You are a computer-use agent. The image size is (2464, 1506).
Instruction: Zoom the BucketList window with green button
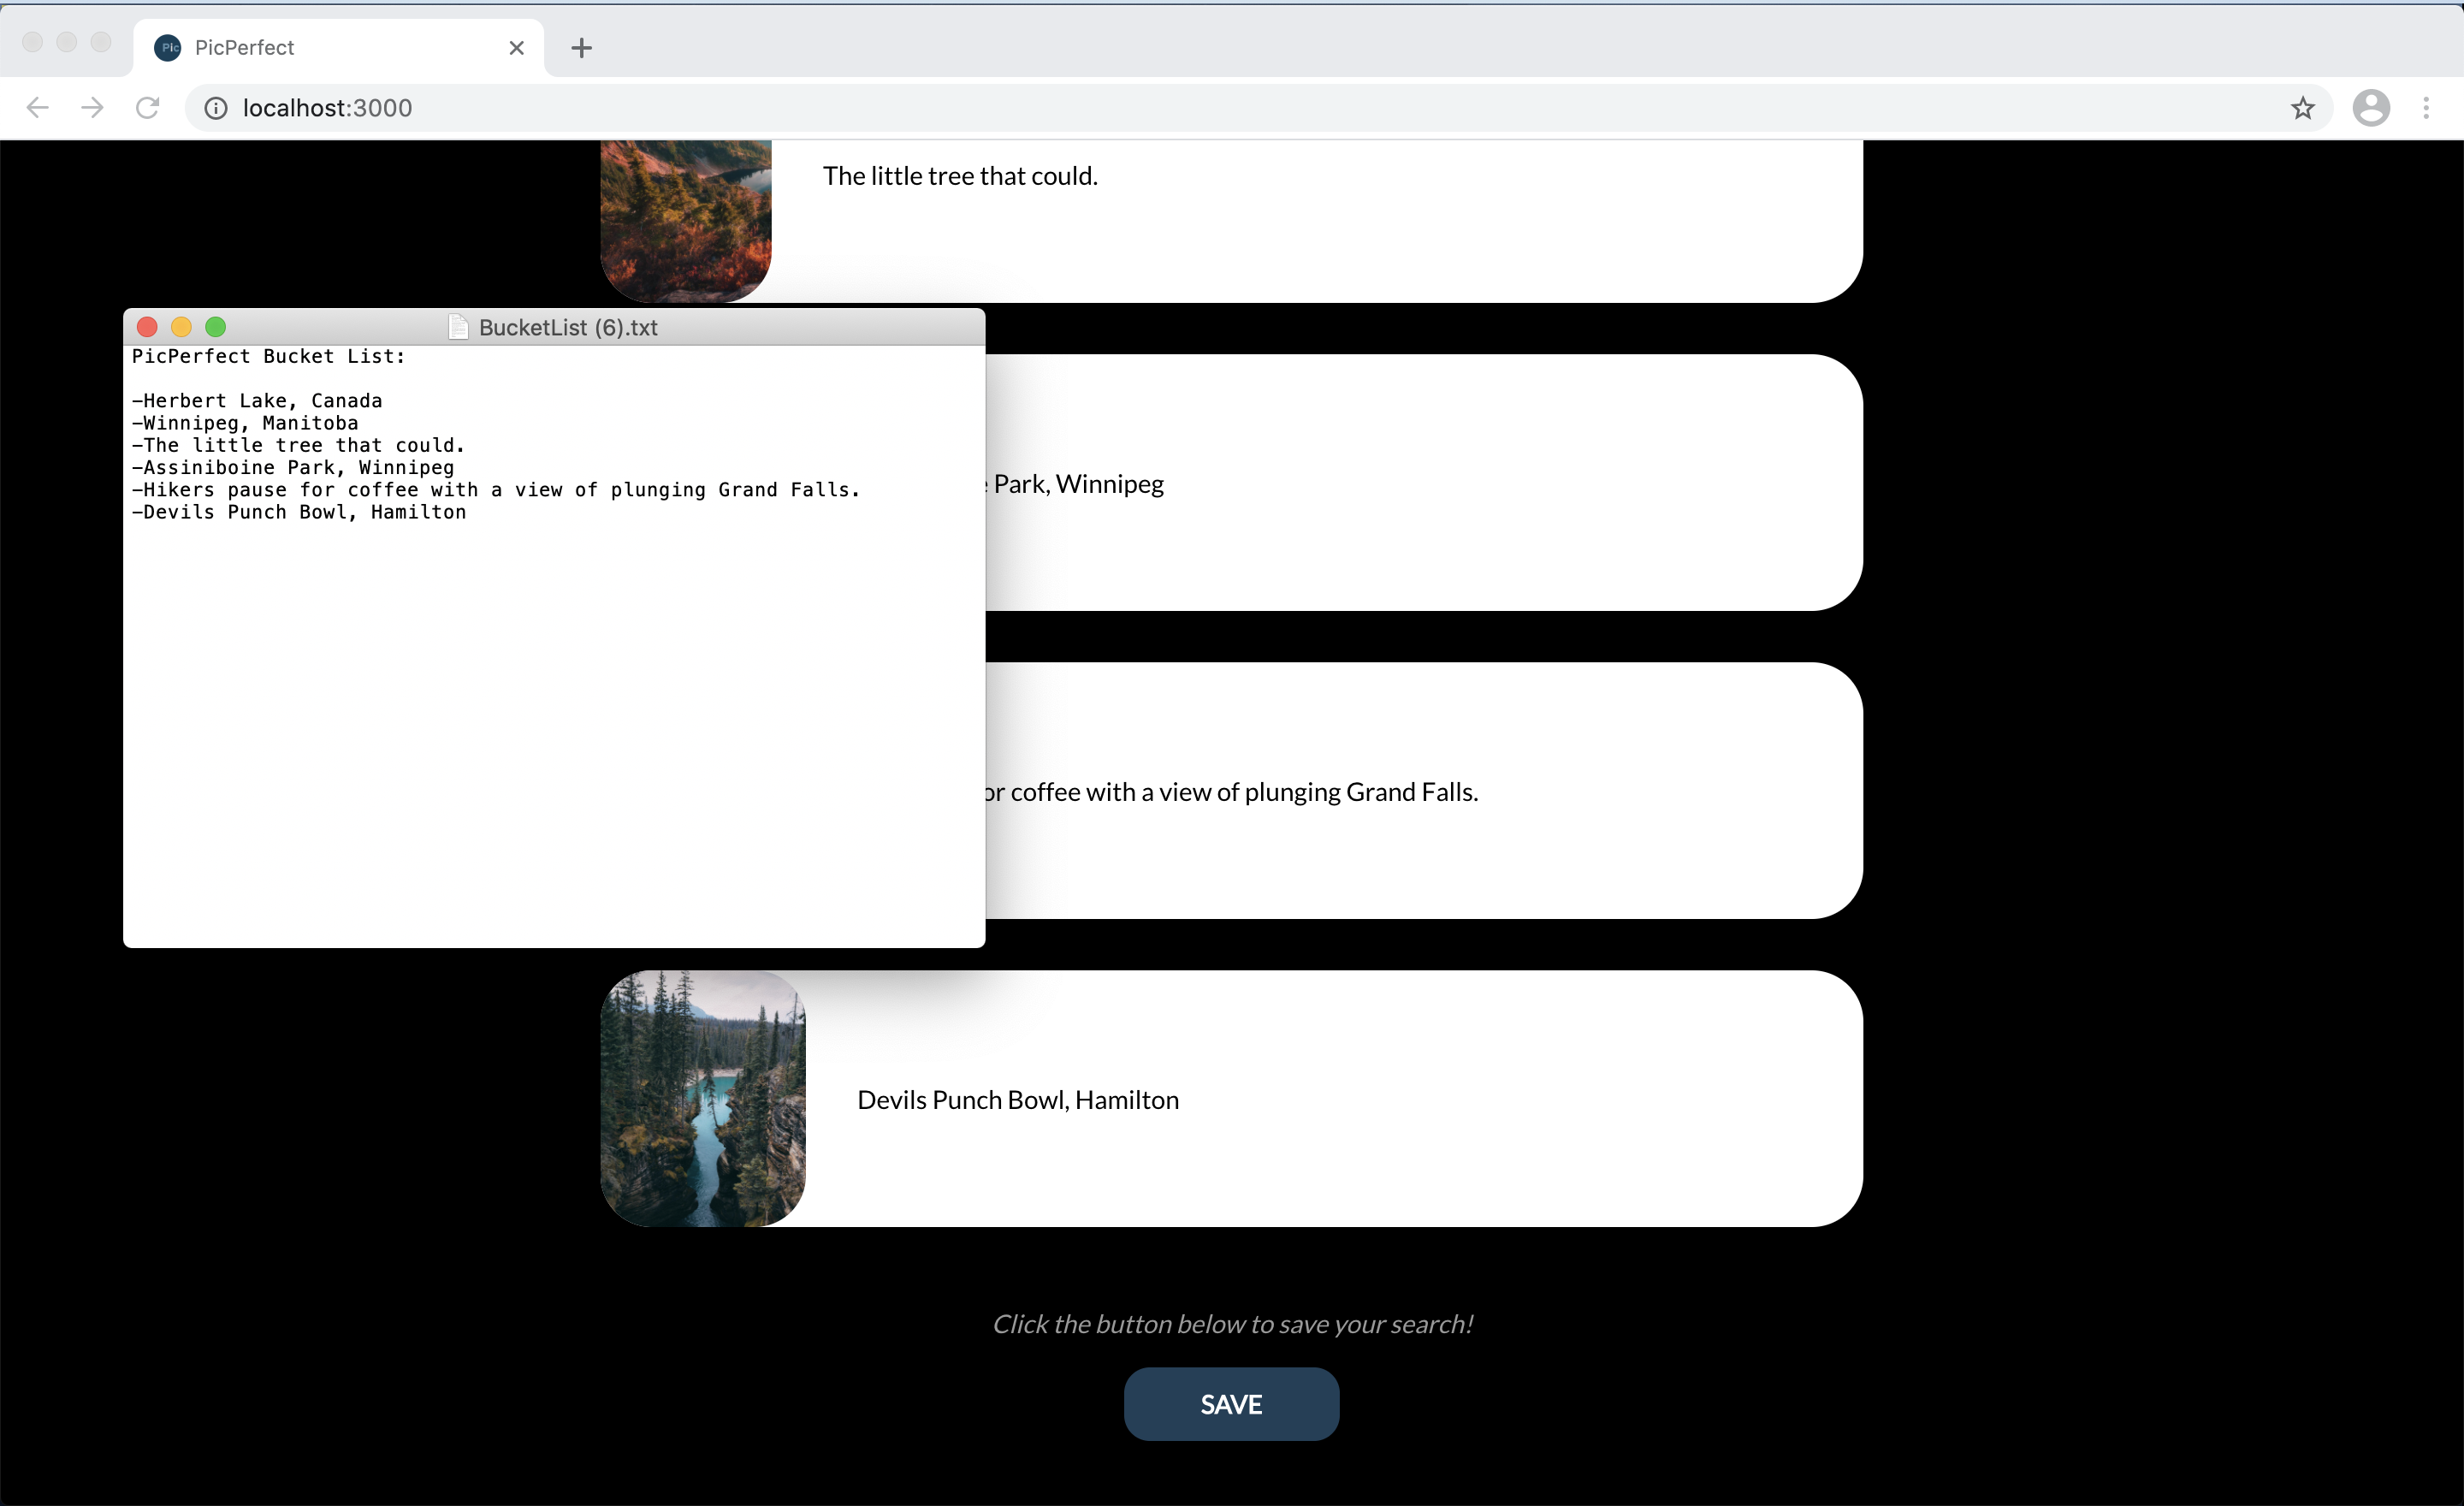(x=215, y=327)
